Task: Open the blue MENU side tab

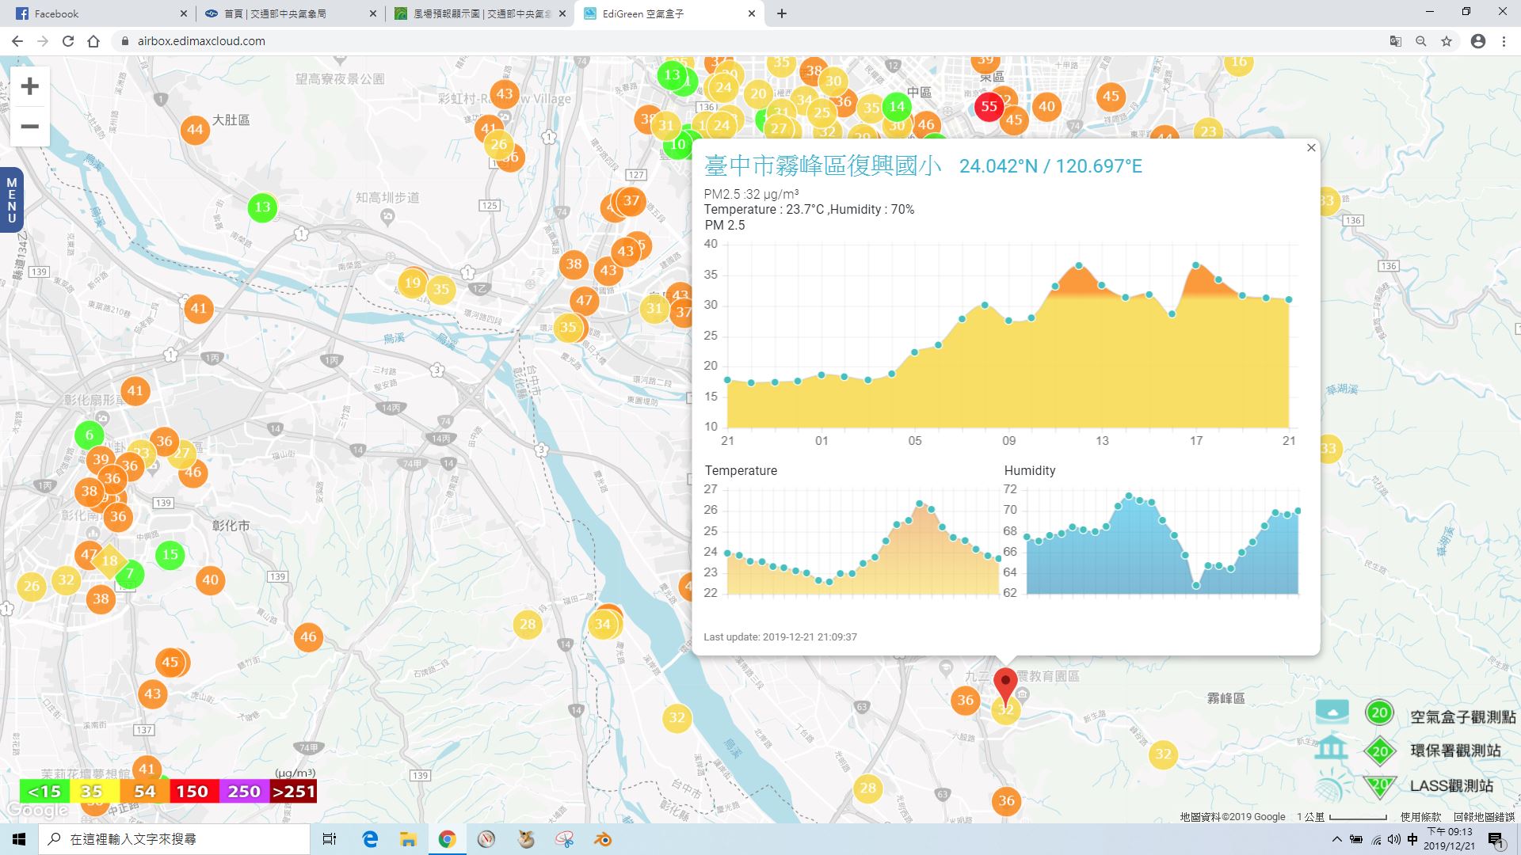Action: [11, 200]
